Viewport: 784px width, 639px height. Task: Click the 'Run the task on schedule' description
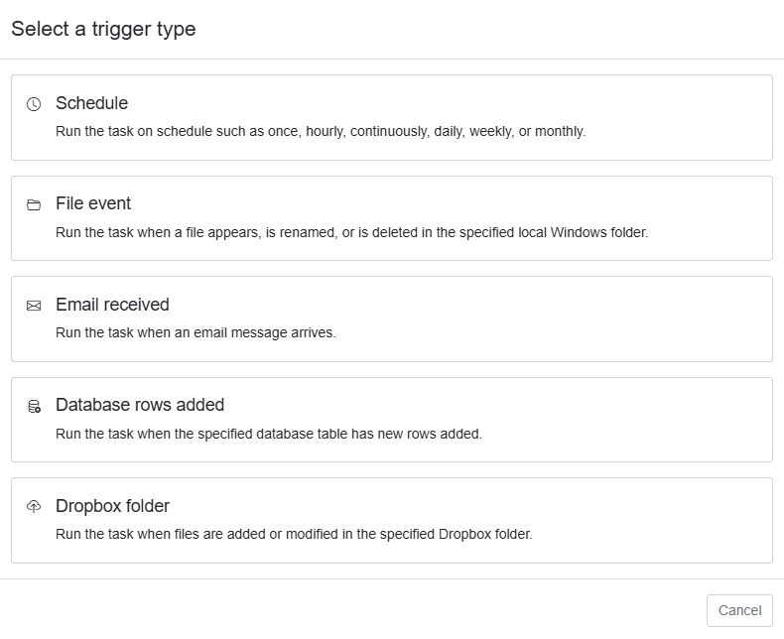tap(321, 131)
